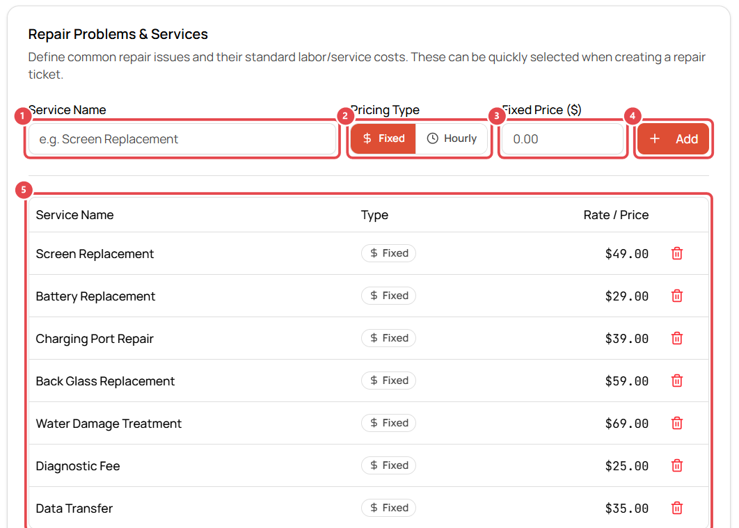Remove Charging Port Repair with trash icon

(x=677, y=338)
